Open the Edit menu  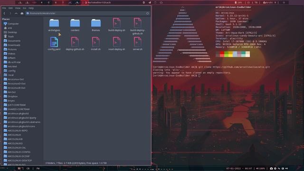(10, 8)
